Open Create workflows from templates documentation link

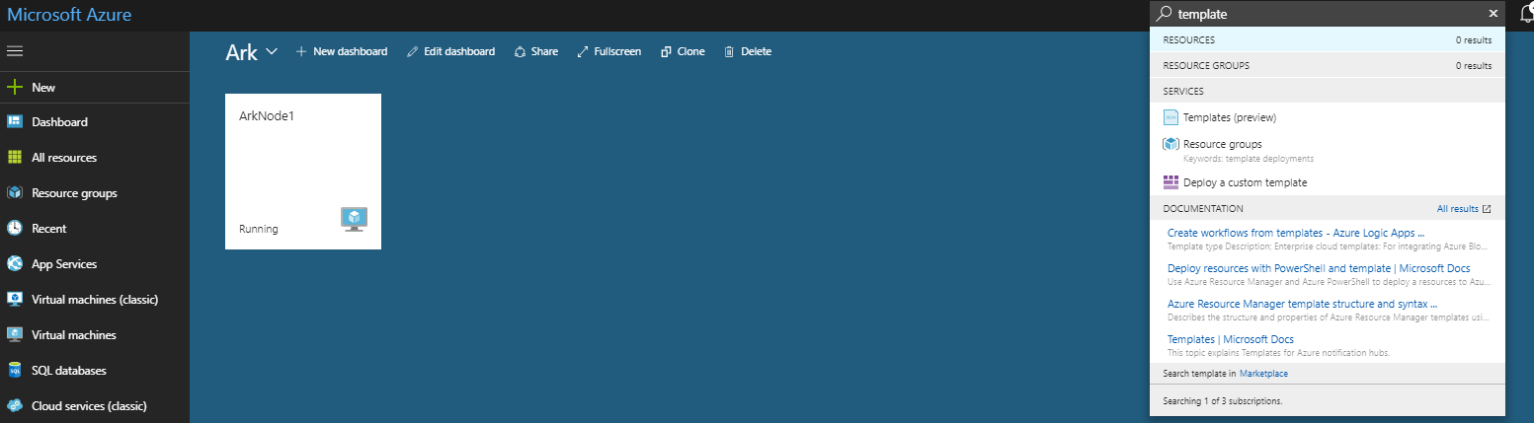click(1295, 233)
